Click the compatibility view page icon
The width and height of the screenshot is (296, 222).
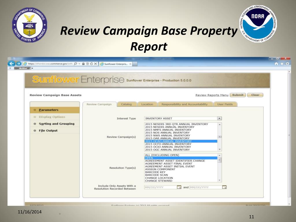click(87, 64)
